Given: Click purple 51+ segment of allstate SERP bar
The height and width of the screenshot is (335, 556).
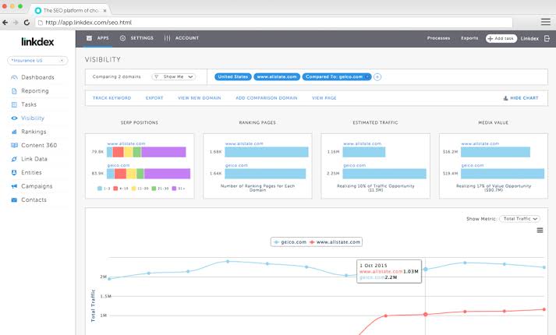Looking at the screenshot, I should pos(164,152).
